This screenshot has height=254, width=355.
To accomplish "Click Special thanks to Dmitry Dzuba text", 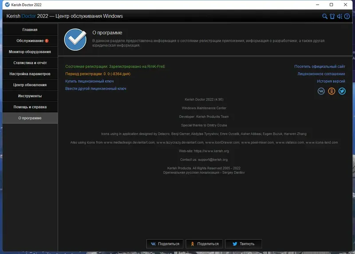I will pos(204,125).
